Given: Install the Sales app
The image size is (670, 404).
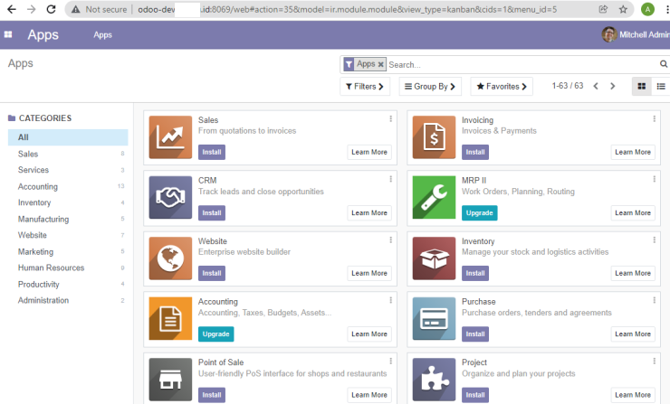Looking at the screenshot, I should click(x=212, y=153).
